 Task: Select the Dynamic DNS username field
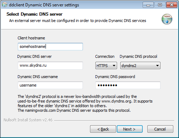pos(50,85)
